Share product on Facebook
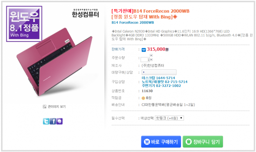The image size is (256, 152). (53, 121)
